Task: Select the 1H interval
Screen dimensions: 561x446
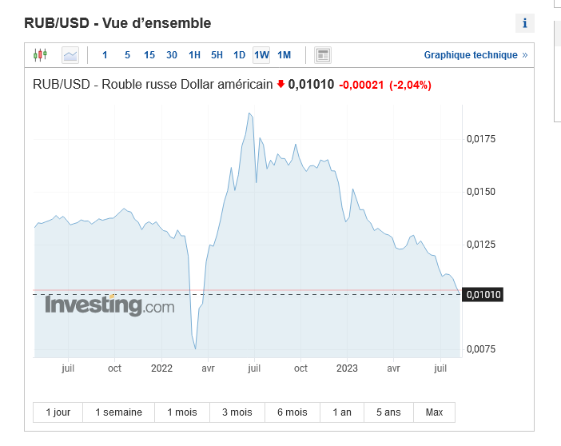Action: click(194, 55)
